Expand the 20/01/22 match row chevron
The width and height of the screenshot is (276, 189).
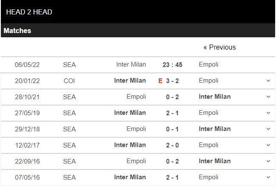[268, 81]
